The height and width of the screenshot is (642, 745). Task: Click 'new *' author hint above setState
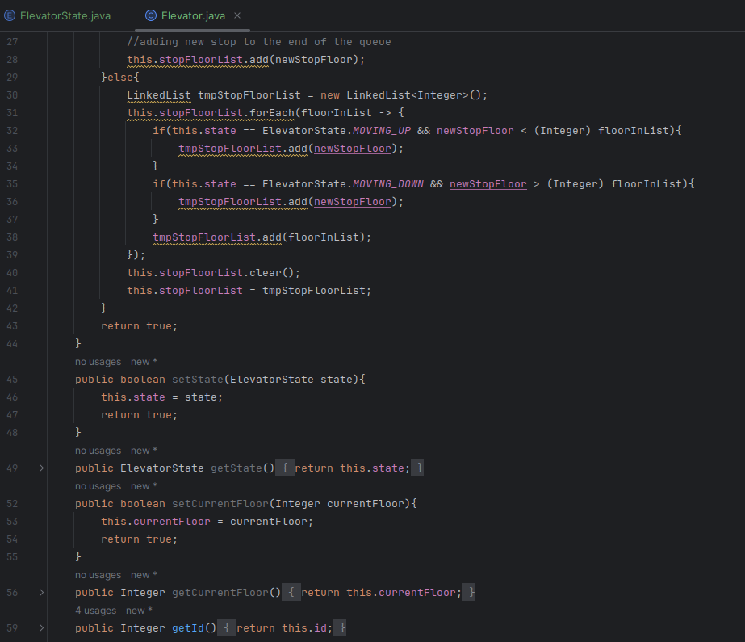pyautogui.click(x=144, y=362)
